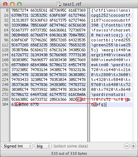Click the green zoom window button
The width and height of the screenshot is (138, 157).
(x=19, y=4)
